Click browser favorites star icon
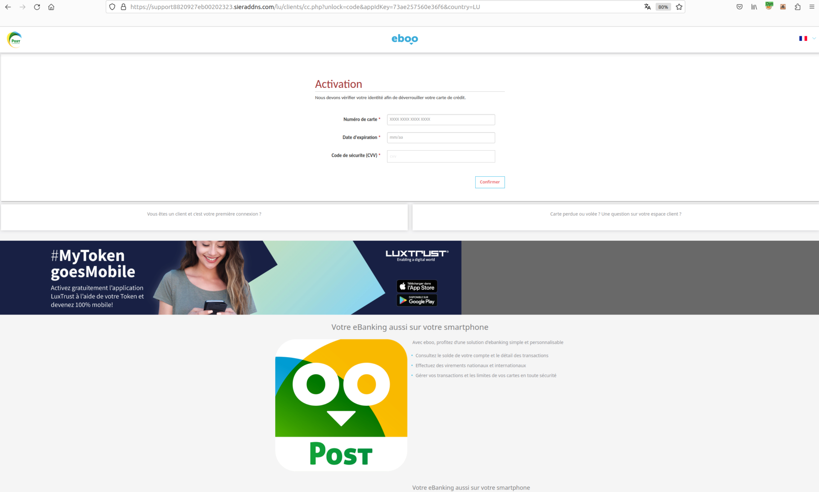The width and height of the screenshot is (819, 492). tap(677, 6)
